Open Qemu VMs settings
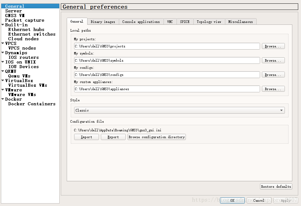Image resolution: width=301 pixels, height=206 pixels. 19,76
